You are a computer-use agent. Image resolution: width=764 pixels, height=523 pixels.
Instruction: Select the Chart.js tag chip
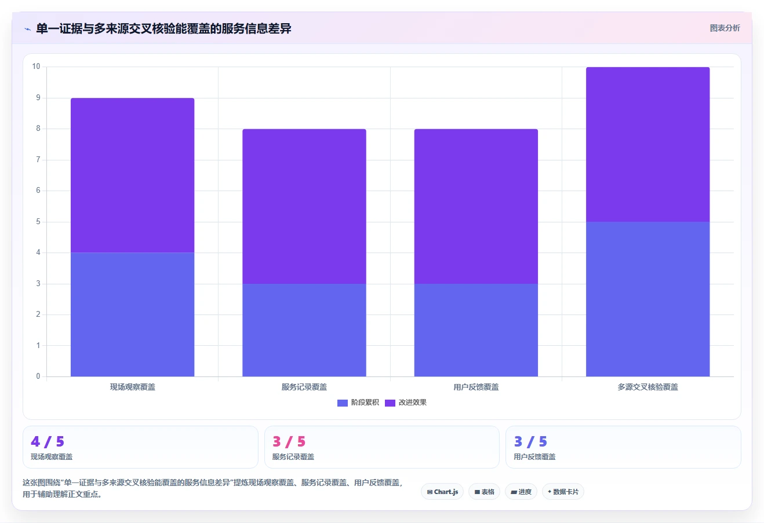[442, 492]
